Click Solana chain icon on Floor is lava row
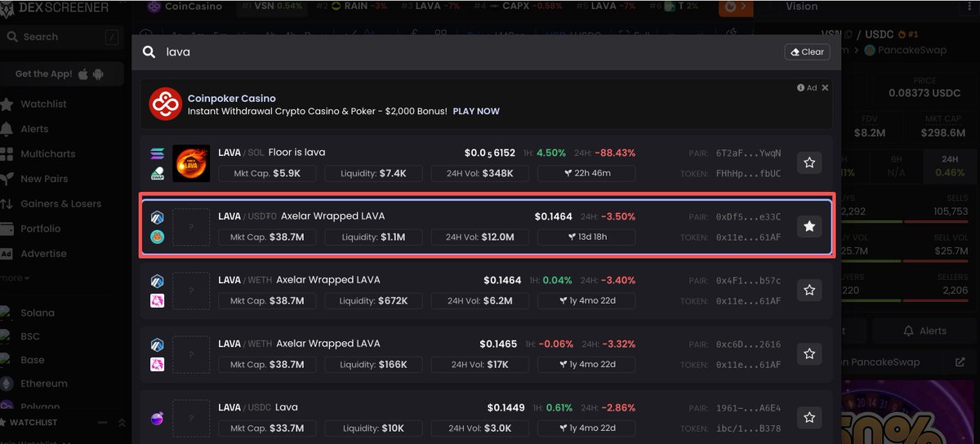This screenshot has height=444, width=980. [158, 153]
